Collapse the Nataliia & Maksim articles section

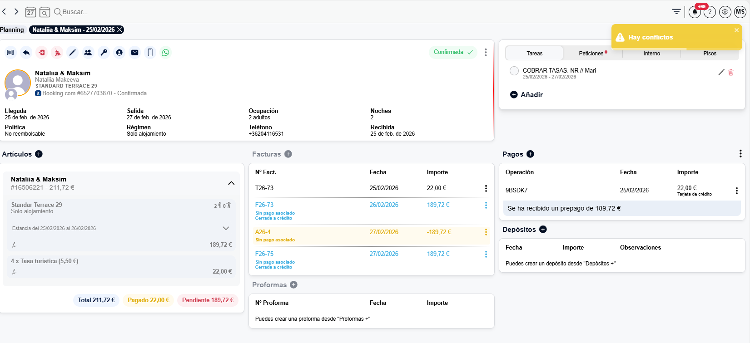point(231,183)
